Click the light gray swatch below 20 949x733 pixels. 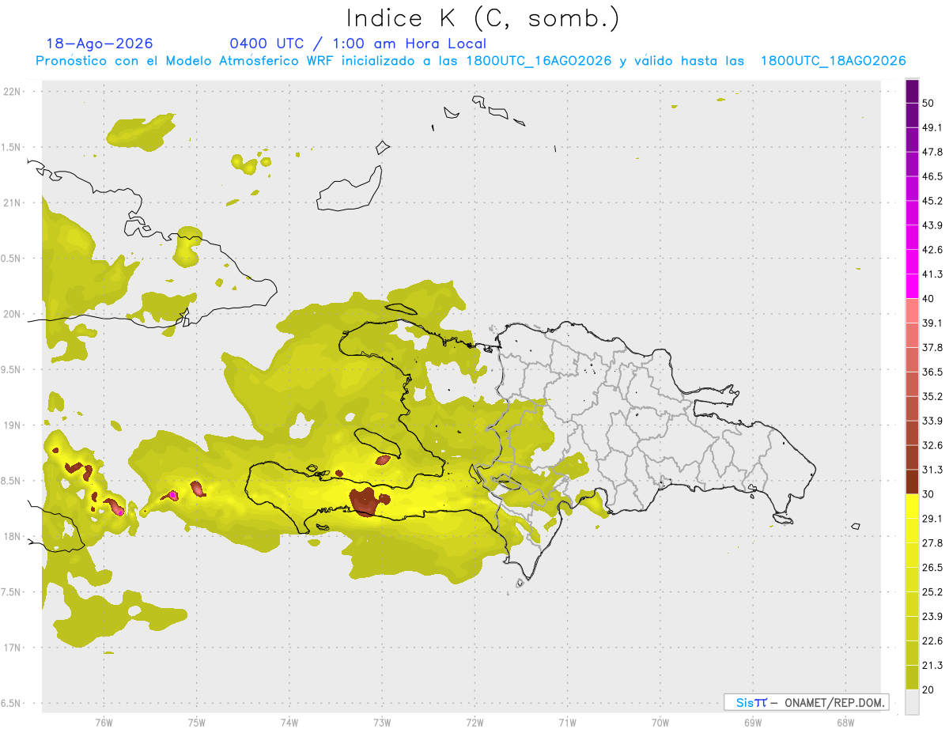(912, 701)
